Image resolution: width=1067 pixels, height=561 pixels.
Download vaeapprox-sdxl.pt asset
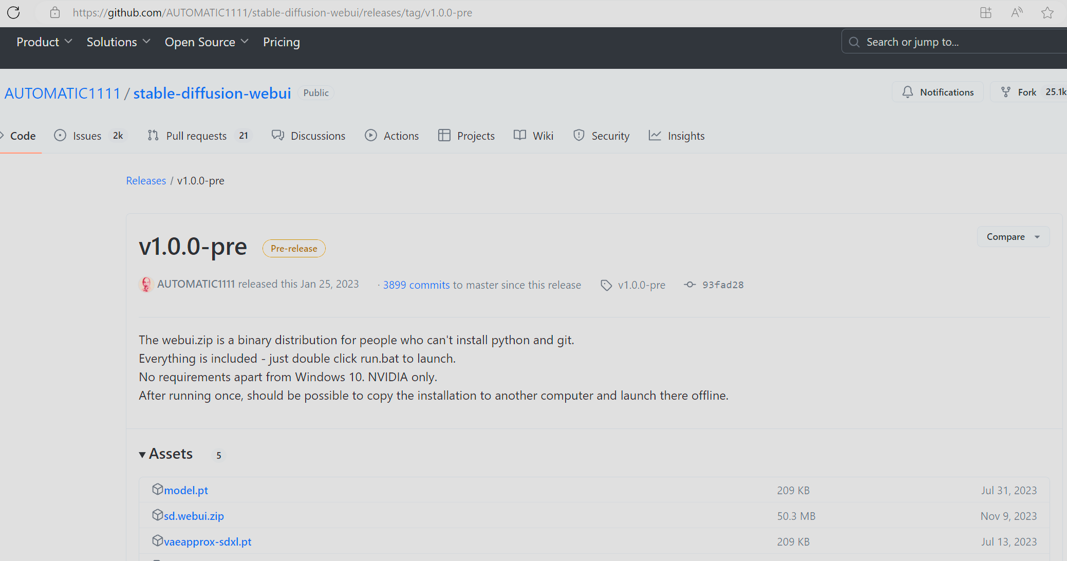coord(208,541)
